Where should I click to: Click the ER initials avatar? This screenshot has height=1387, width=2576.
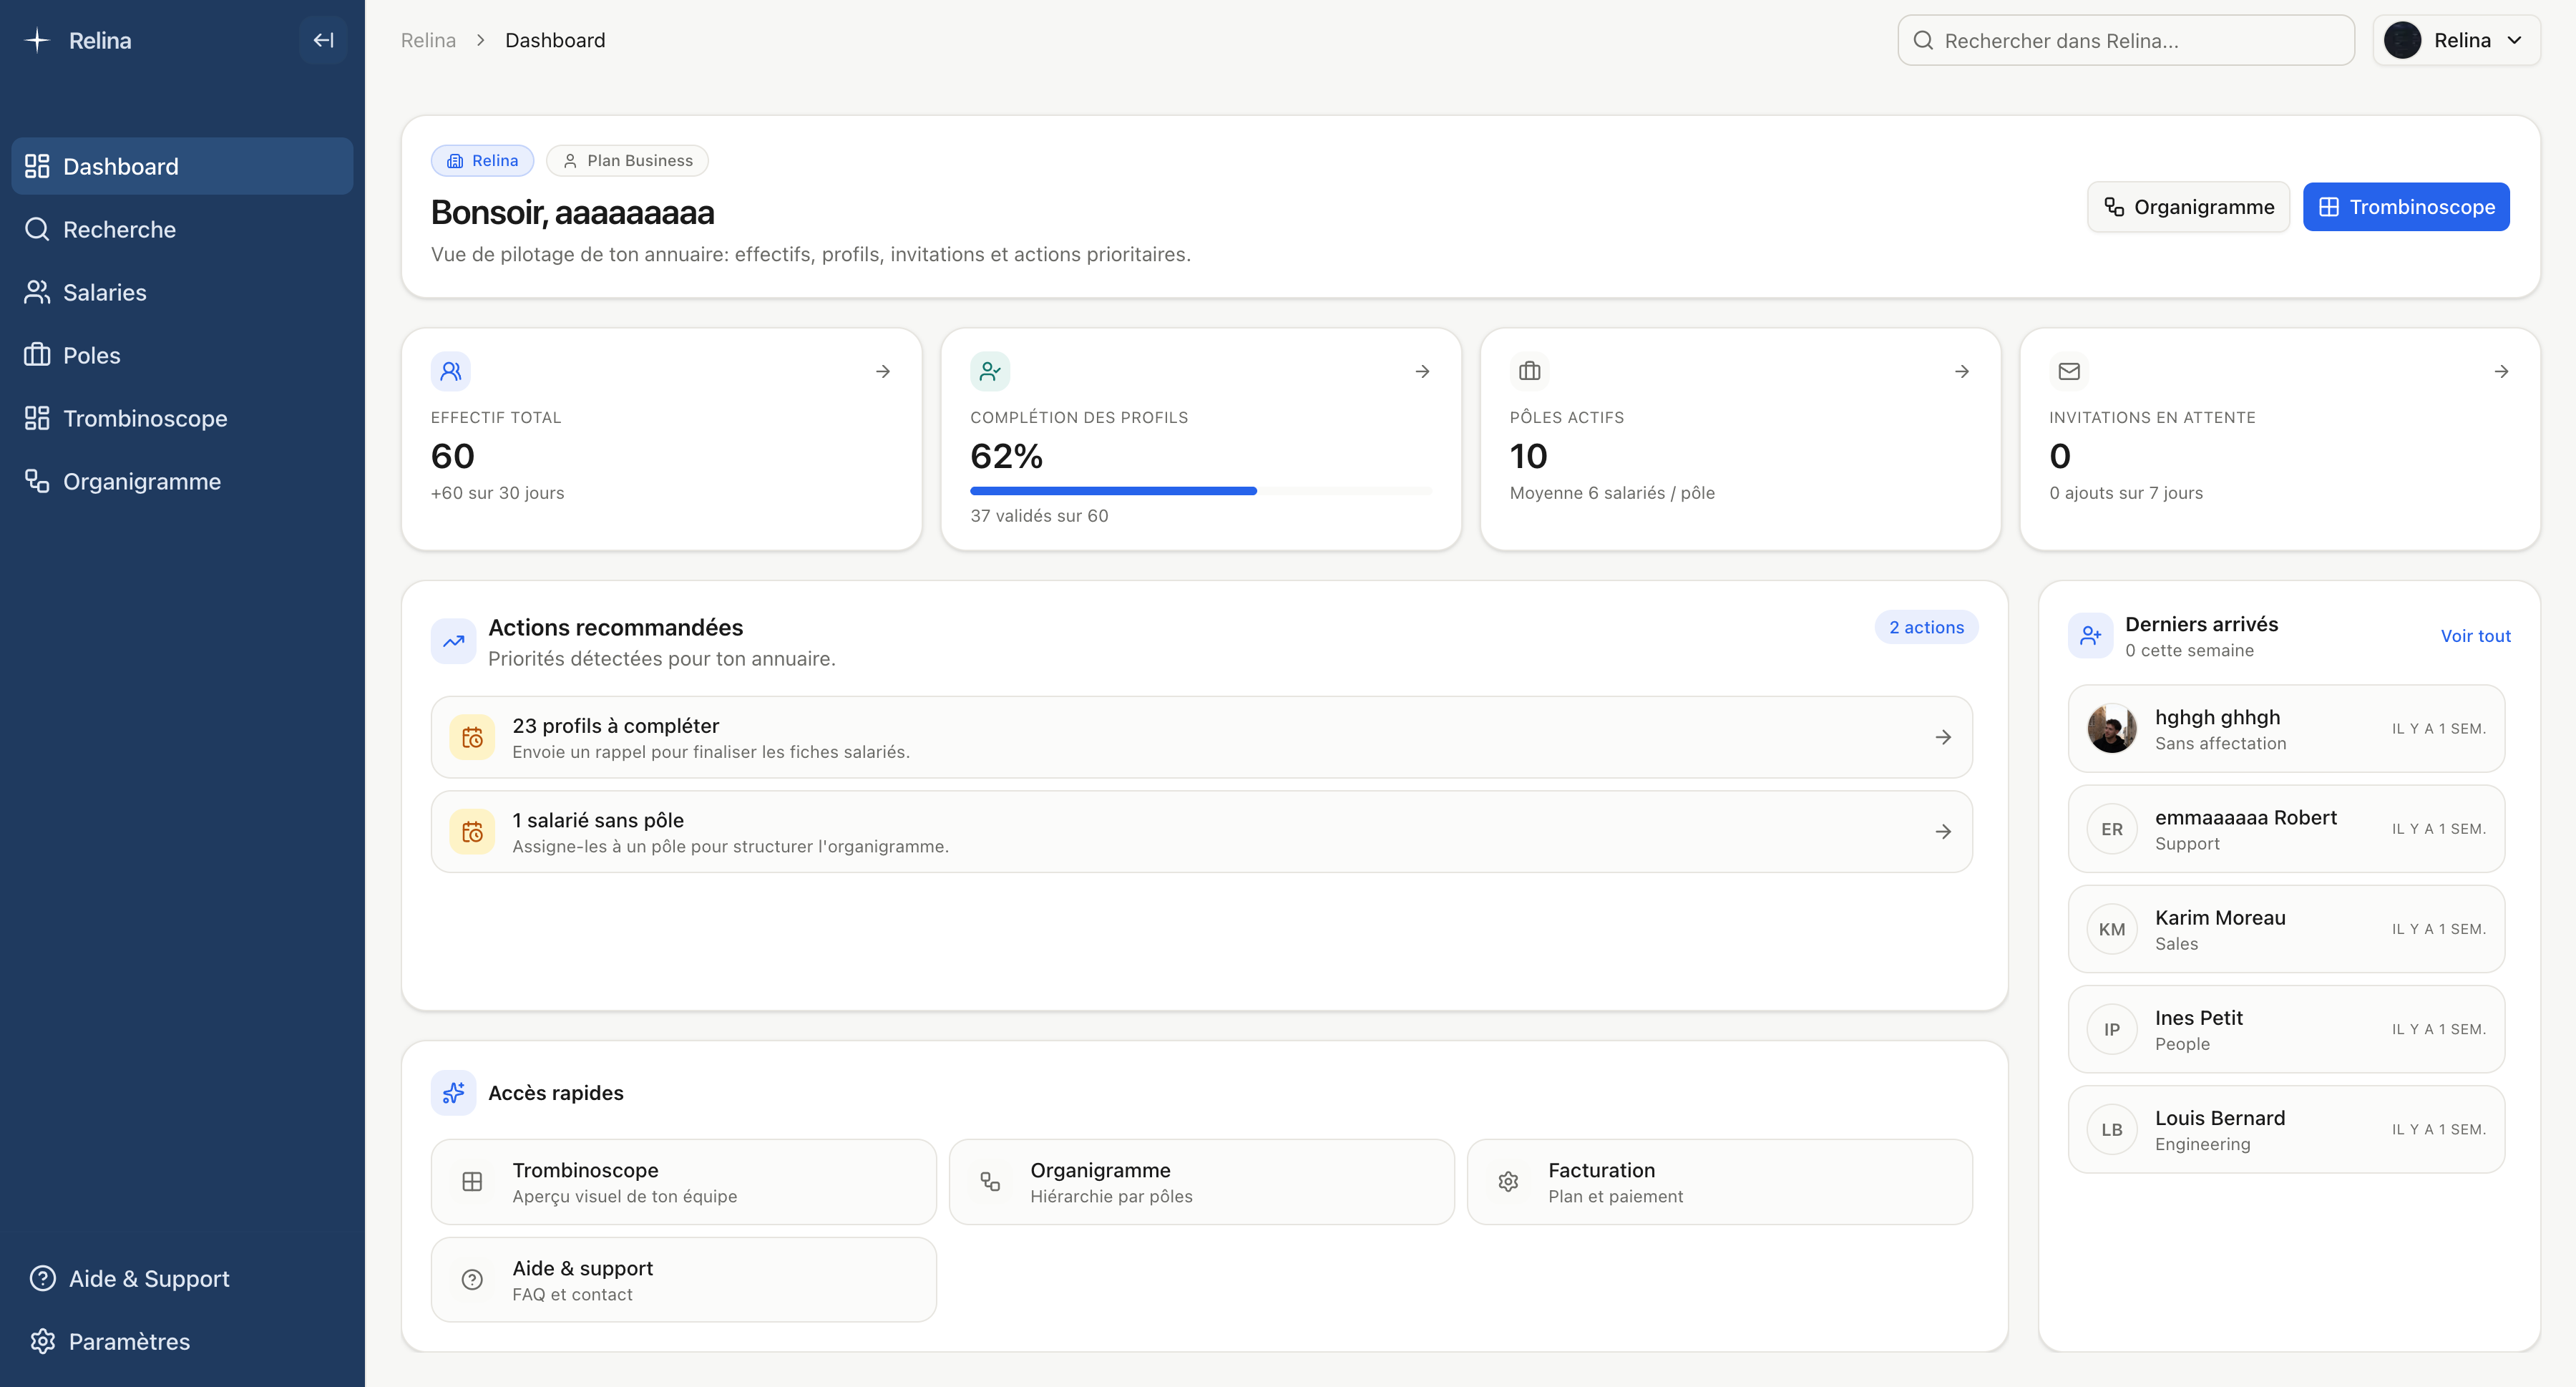(2112, 829)
